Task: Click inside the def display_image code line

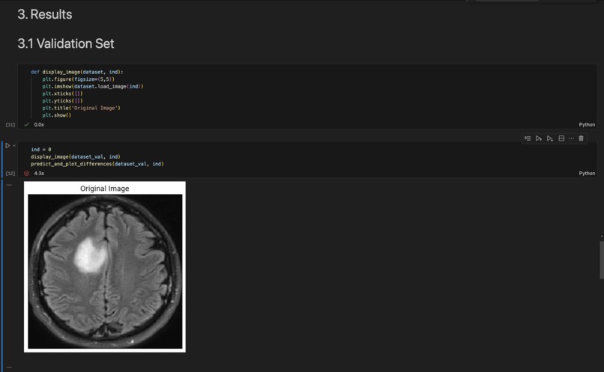Action: point(77,72)
